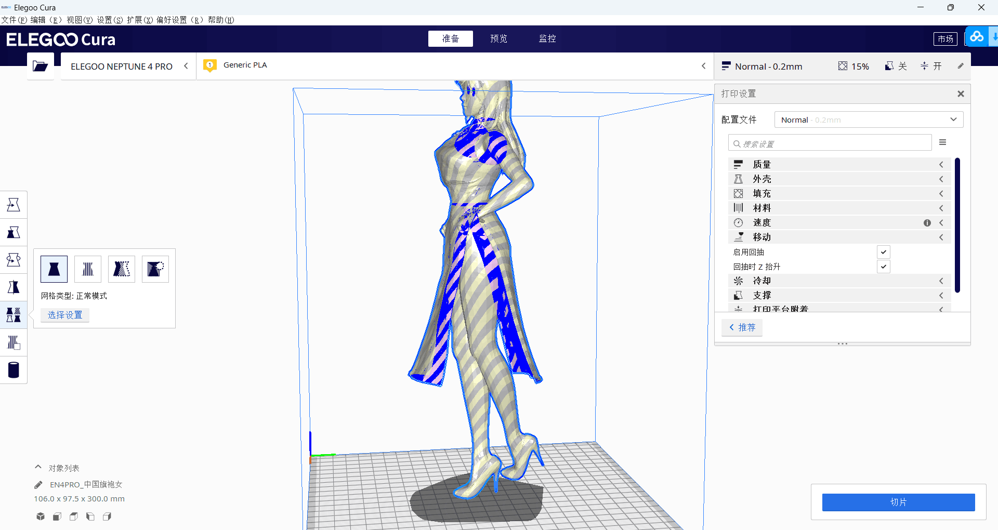Click the support 关 indicator
998x530 pixels.
click(896, 67)
